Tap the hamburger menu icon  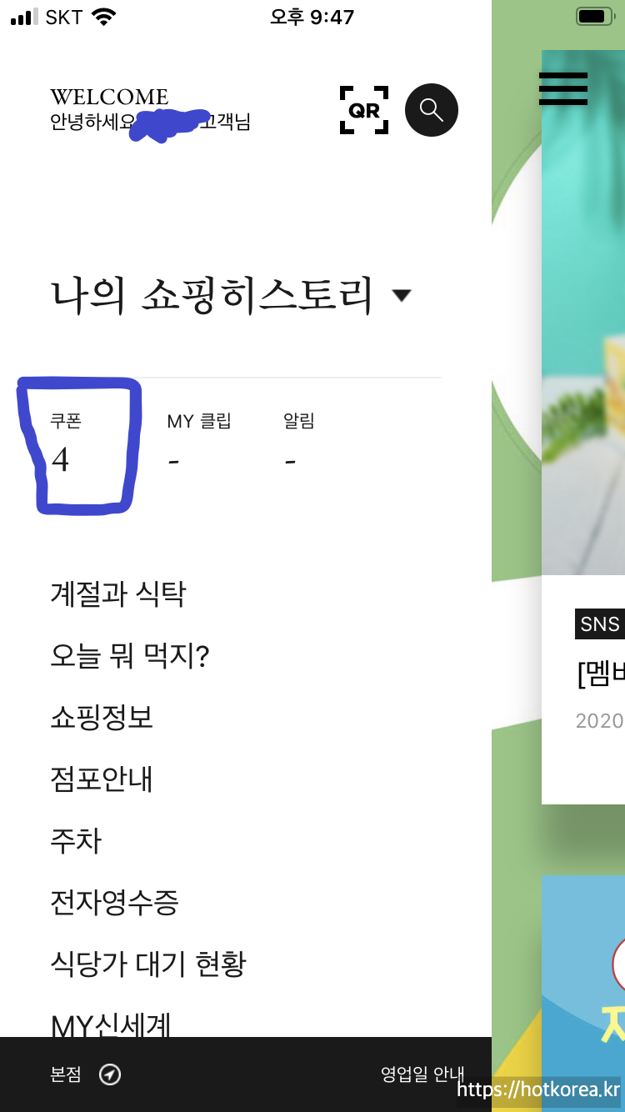(x=563, y=88)
